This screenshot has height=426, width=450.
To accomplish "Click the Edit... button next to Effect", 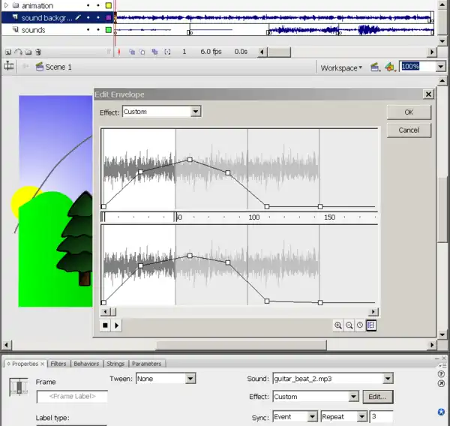I will (378, 397).
